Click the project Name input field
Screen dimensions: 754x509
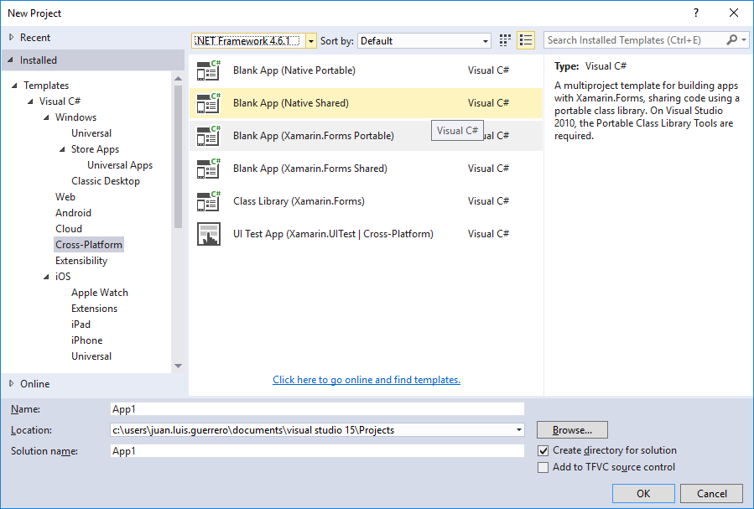click(317, 409)
